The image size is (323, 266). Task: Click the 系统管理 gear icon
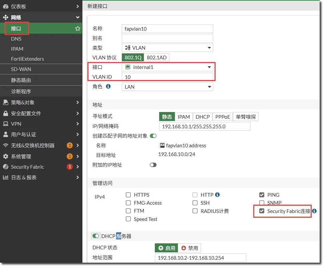coord(6,156)
